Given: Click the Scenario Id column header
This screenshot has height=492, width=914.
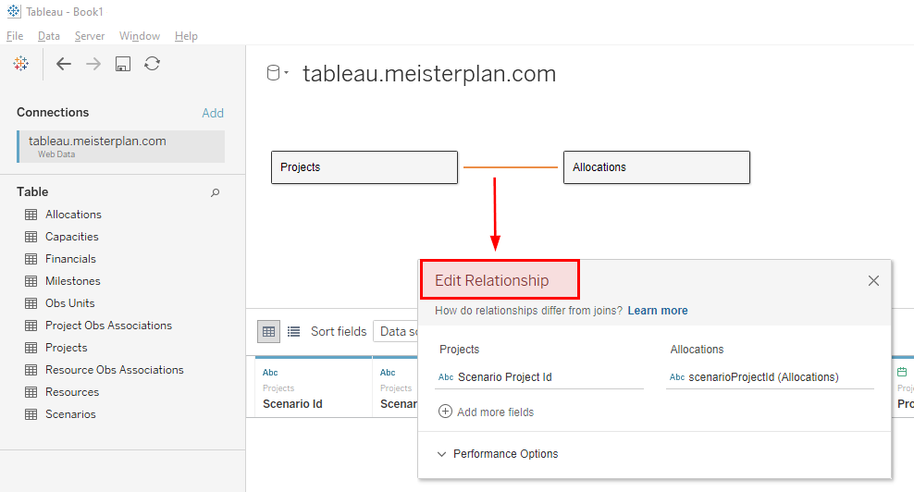Looking at the screenshot, I should coord(292,404).
